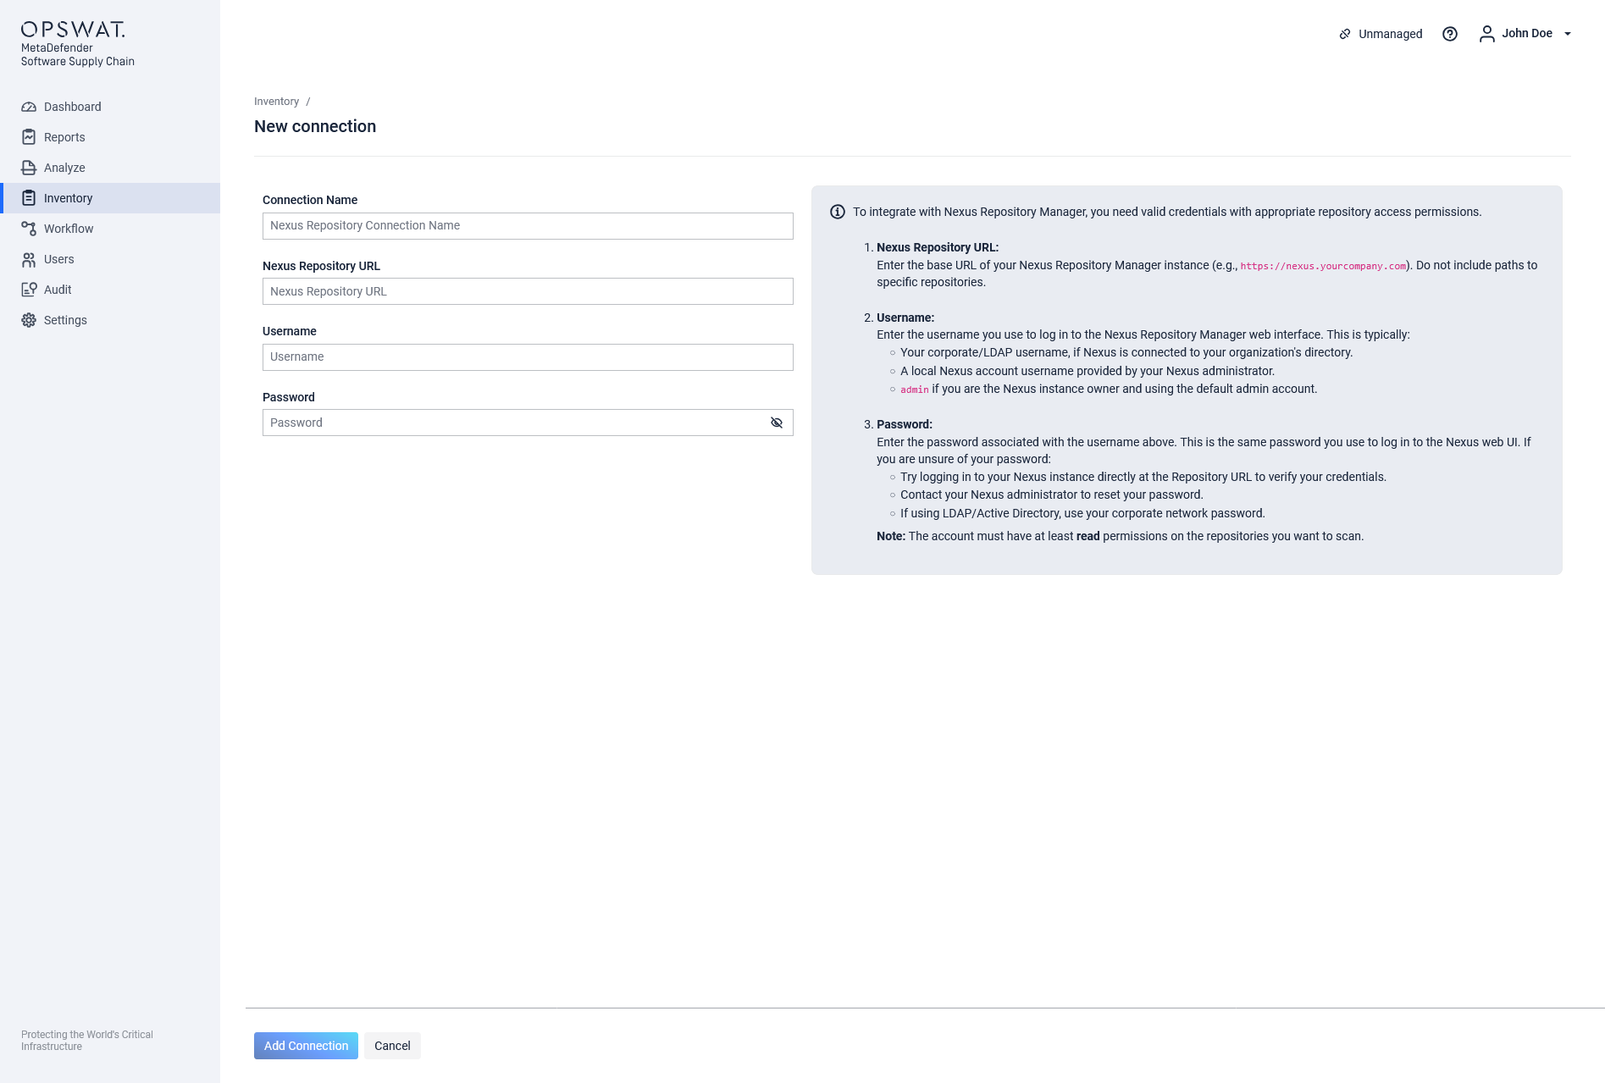Go to the Workflow menu item
This screenshot has width=1605, height=1083.
69,229
